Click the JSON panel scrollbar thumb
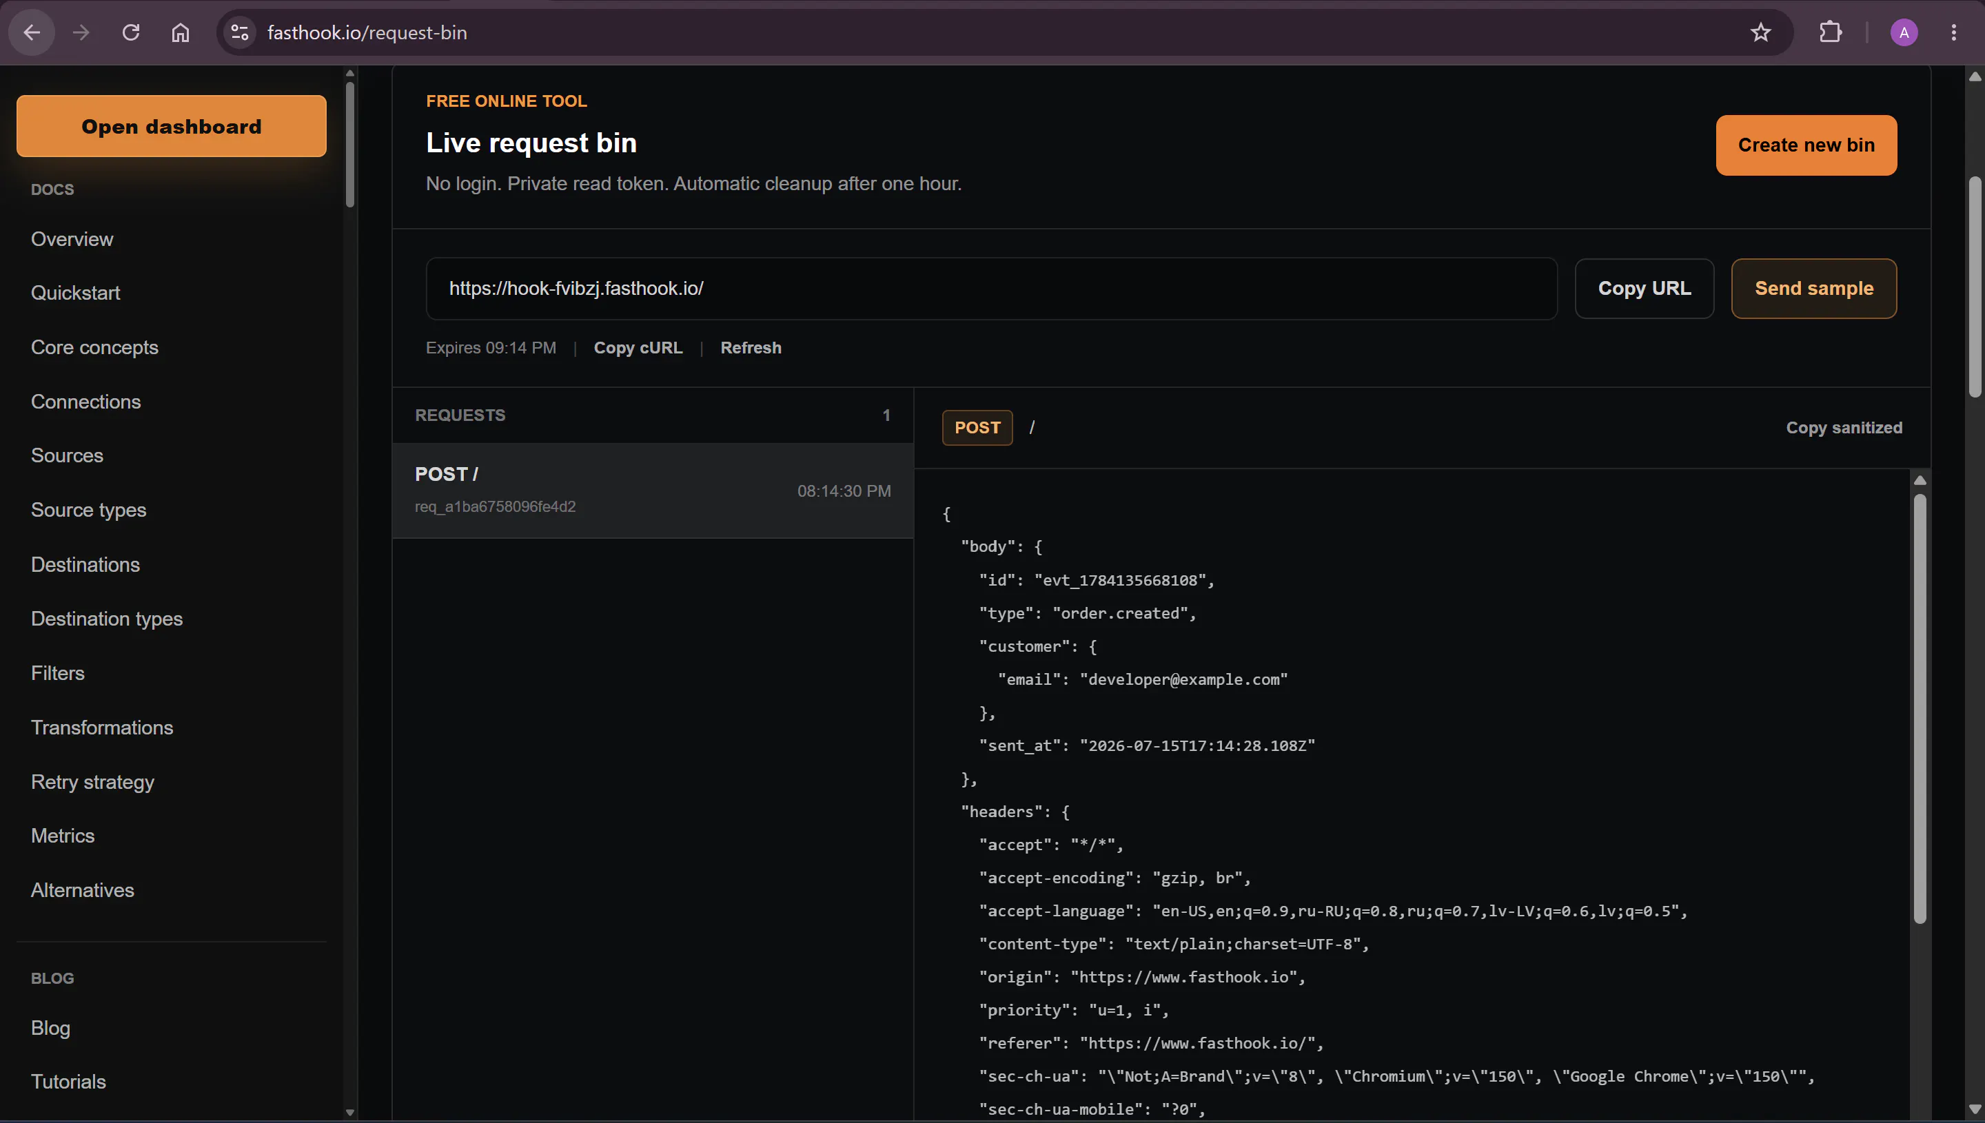1985x1123 pixels. 1920,708
